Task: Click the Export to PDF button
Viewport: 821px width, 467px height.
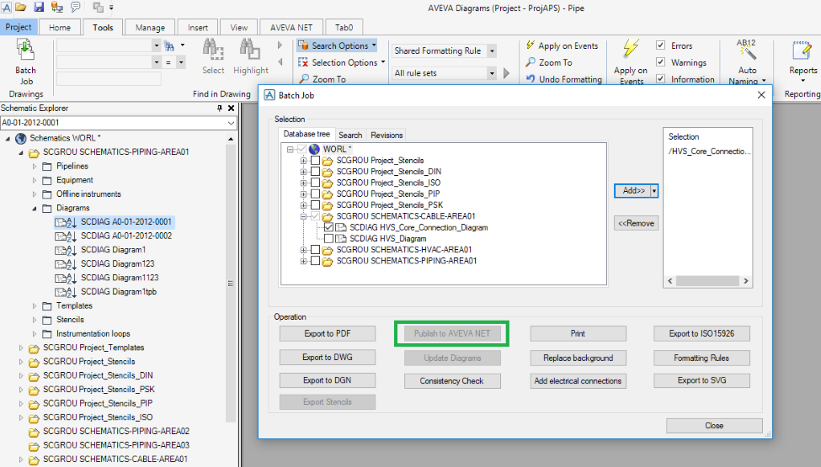Action: [328, 334]
